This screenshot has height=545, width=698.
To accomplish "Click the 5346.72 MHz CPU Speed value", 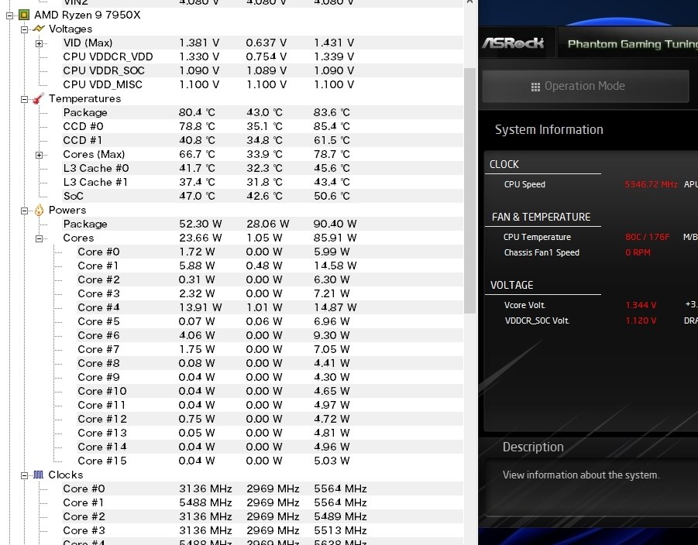I will tap(651, 184).
